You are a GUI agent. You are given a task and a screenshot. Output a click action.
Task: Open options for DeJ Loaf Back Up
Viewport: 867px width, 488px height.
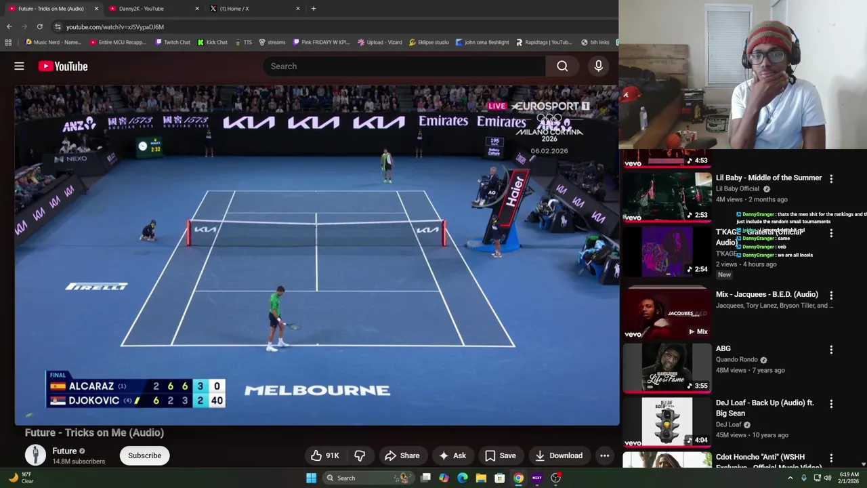(831, 404)
